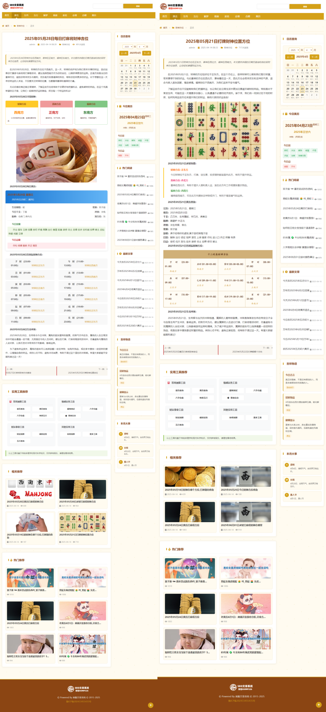The width and height of the screenshot is (326, 712).
Task: Open the month dropdown on 05月28日 page calendar
Action: [x=141, y=47]
